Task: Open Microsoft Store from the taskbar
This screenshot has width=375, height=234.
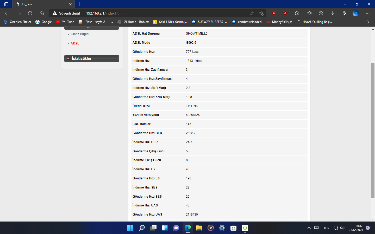Action: coord(233,228)
